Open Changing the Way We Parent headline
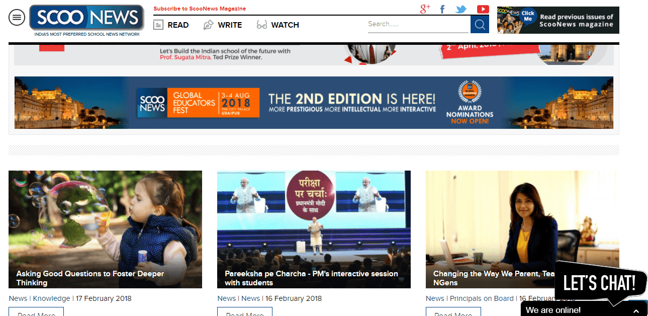Viewport: 648px width, 316px height. pos(494,278)
